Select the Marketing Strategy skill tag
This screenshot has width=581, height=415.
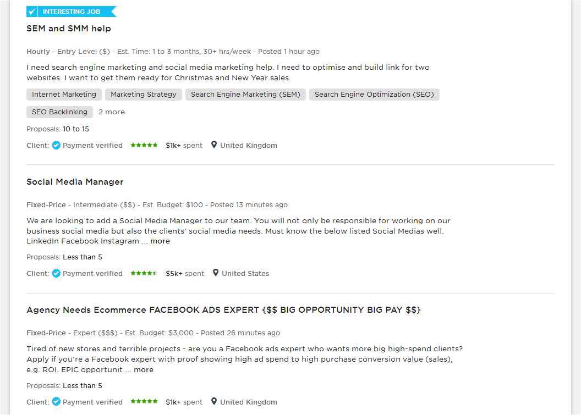pos(144,95)
